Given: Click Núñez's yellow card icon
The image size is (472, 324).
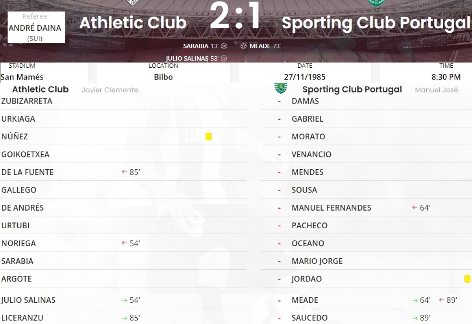Looking at the screenshot, I should 208,137.
